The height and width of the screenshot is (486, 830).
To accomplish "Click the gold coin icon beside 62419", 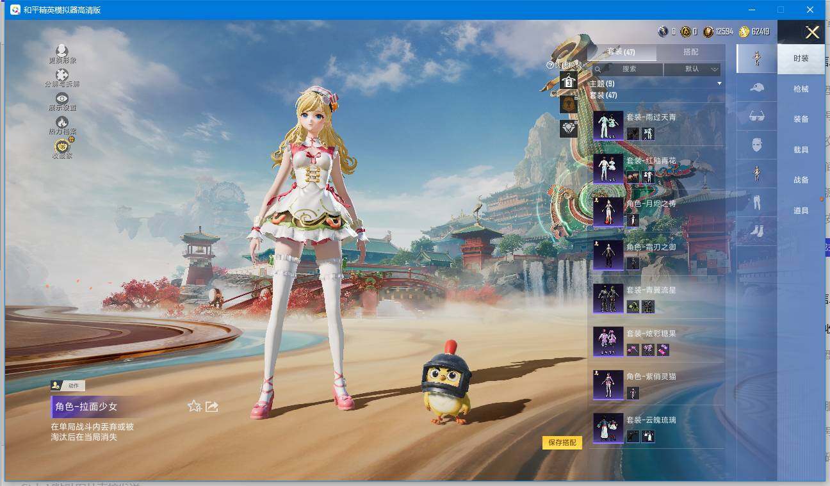I will [x=744, y=31].
